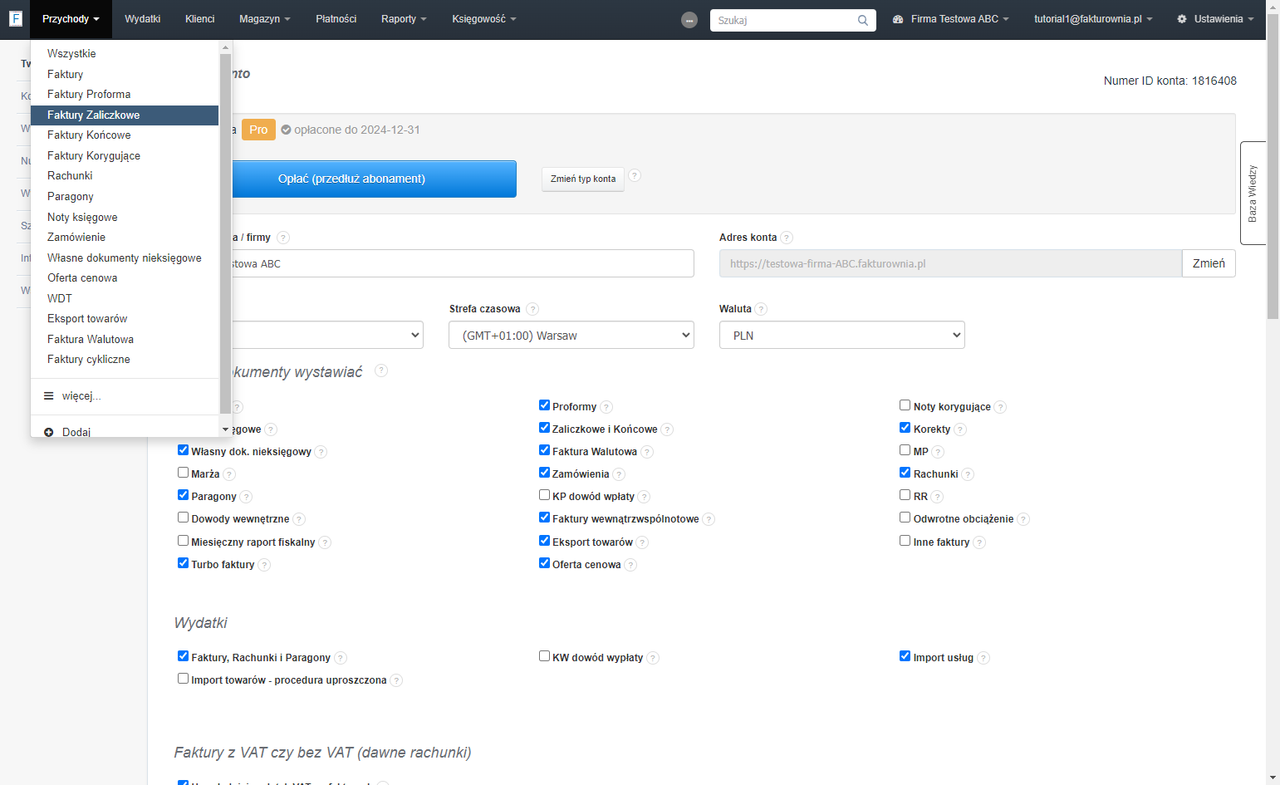This screenshot has width=1280, height=785.
Task: Click the help icon beside Faktura Walutowa
Action: (x=647, y=452)
